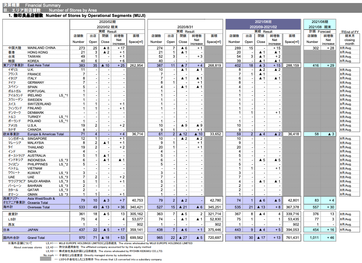362x263 pixels.
Task: Click the 'FRANCE' row label
Action: [x=34, y=74]
